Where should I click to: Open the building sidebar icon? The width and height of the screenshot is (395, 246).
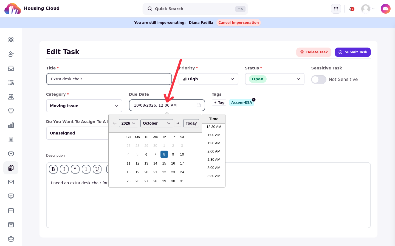[x=11, y=139]
